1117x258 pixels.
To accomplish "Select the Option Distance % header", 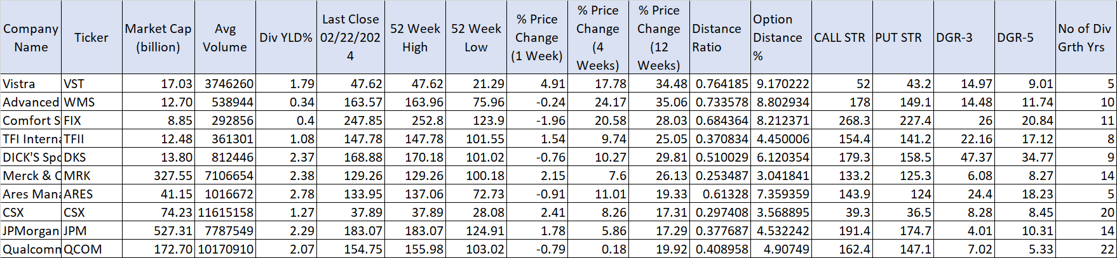I will [780, 37].
